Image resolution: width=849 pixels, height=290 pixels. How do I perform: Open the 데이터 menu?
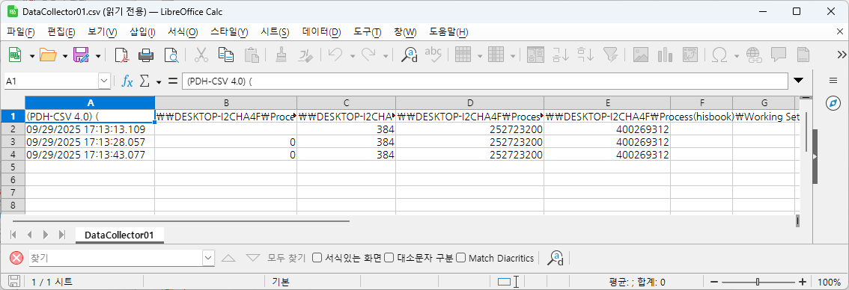click(x=322, y=32)
